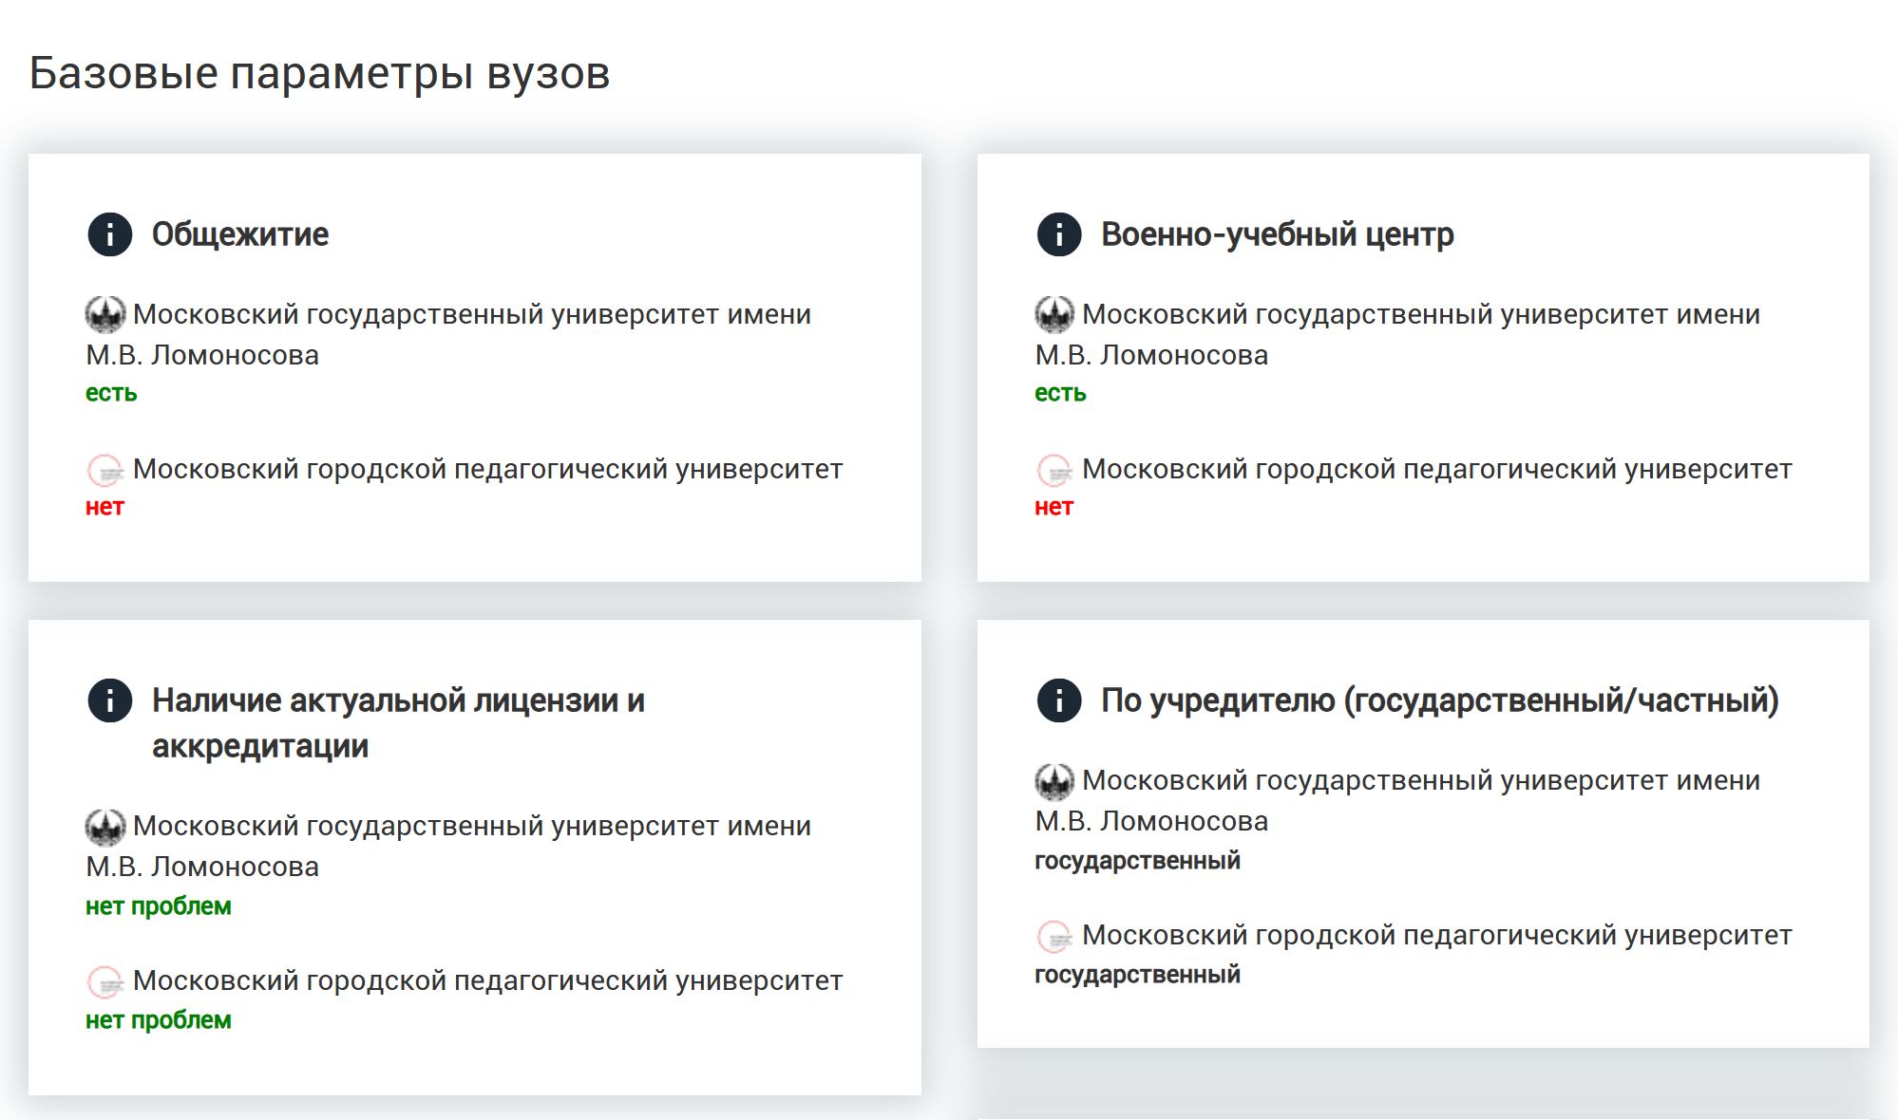This screenshot has width=1898, height=1120.
Task: Click государственный under Московский городской педагогический
Action: coord(1137,975)
